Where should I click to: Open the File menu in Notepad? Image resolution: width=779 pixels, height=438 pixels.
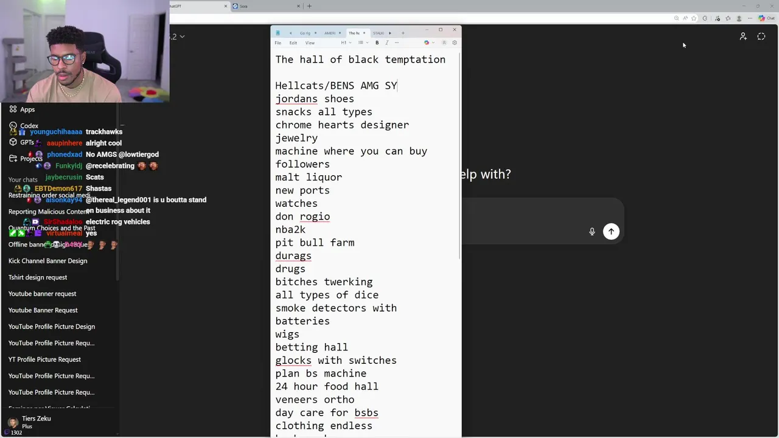tap(278, 43)
